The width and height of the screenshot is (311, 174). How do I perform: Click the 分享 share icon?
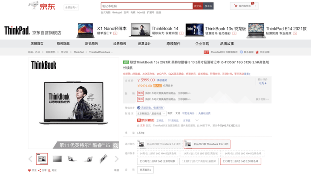[40, 171]
